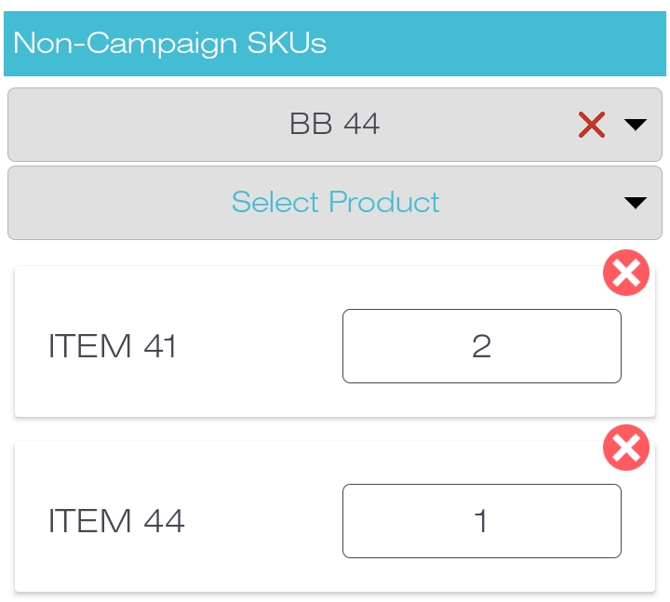This screenshot has width=670, height=602.
Task: Click the BB 44 selected value text
Action: coord(335,125)
